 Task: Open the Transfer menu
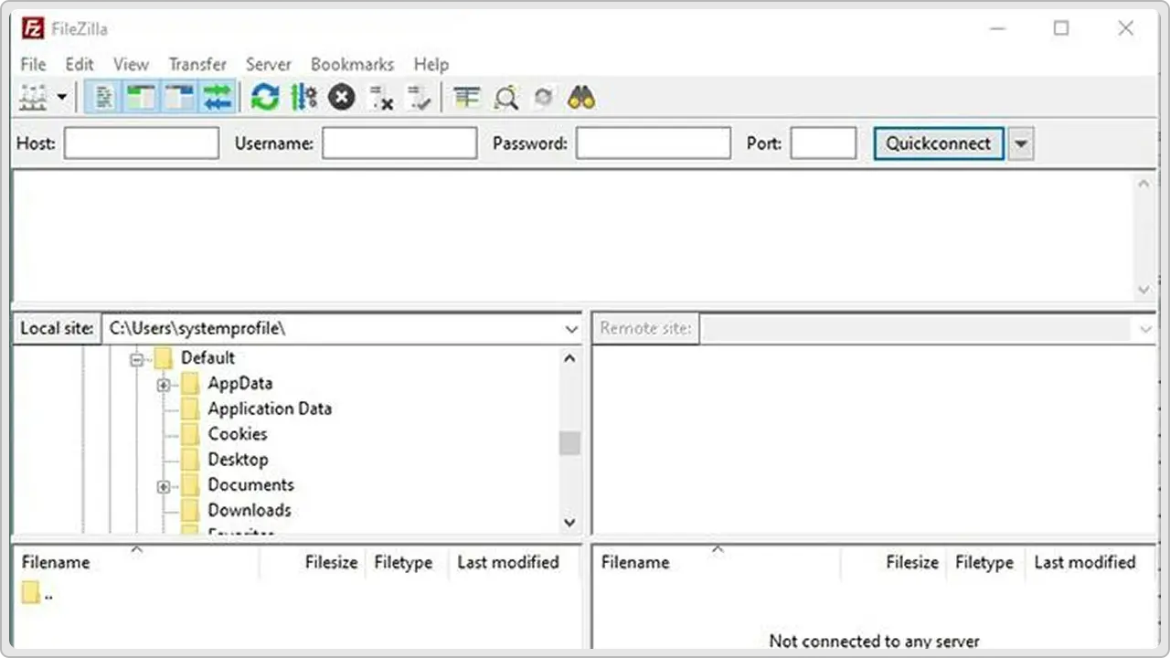coord(197,64)
